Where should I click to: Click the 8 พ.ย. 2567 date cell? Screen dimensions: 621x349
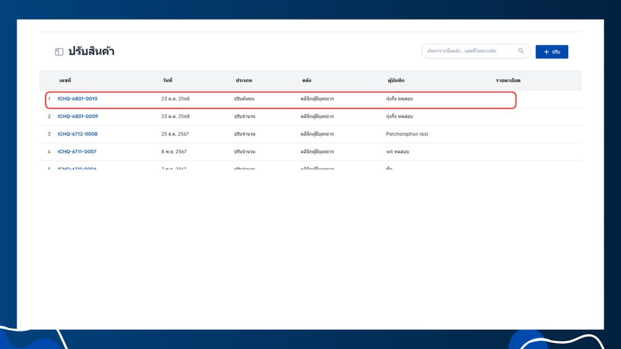[x=174, y=152]
